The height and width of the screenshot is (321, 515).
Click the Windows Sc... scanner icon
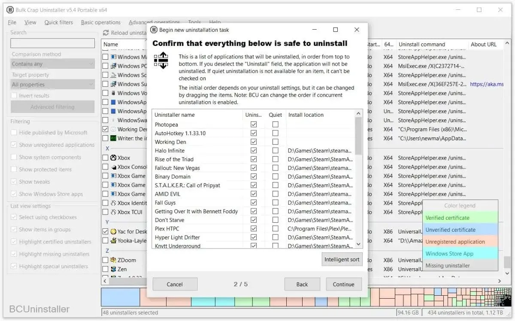click(x=113, y=75)
